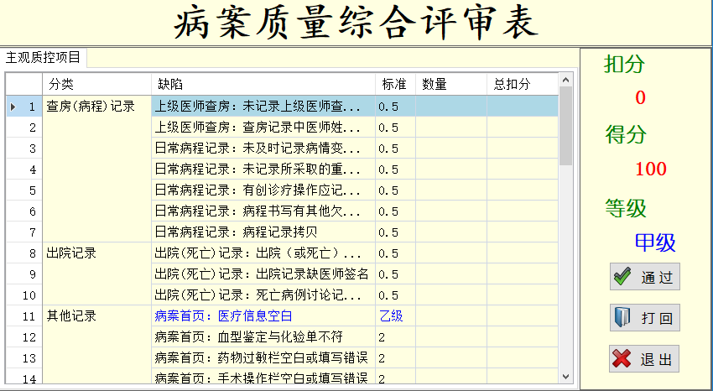Click the 总扣分 column header
This screenshot has width=713, height=391.
pyautogui.click(x=523, y=84)
